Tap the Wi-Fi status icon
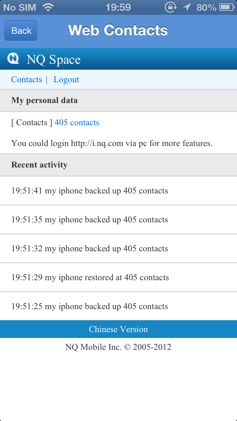Image resolution: width=237 pixels, height=421 pixels. point(48,7)
